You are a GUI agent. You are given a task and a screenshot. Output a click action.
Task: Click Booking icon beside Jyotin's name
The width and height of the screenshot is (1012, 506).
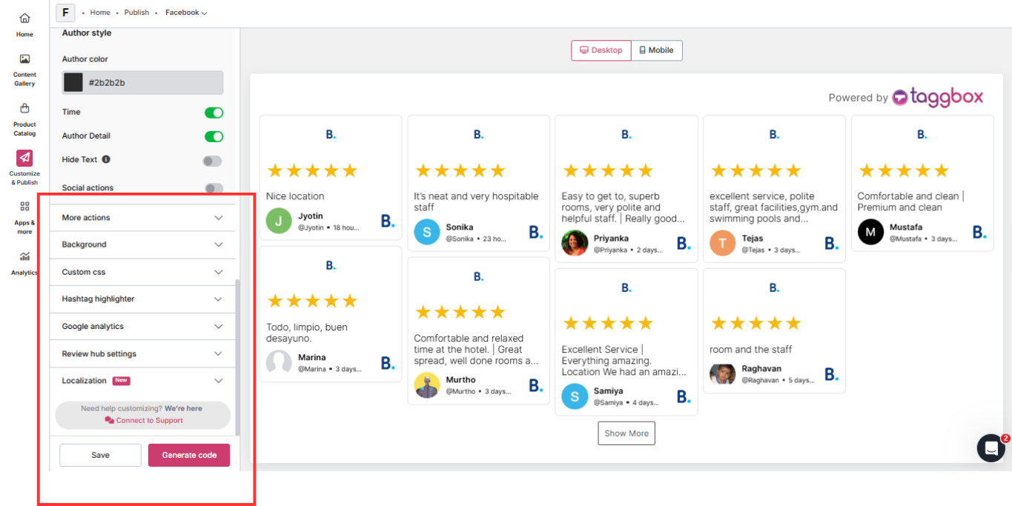(x=388, y=221)
